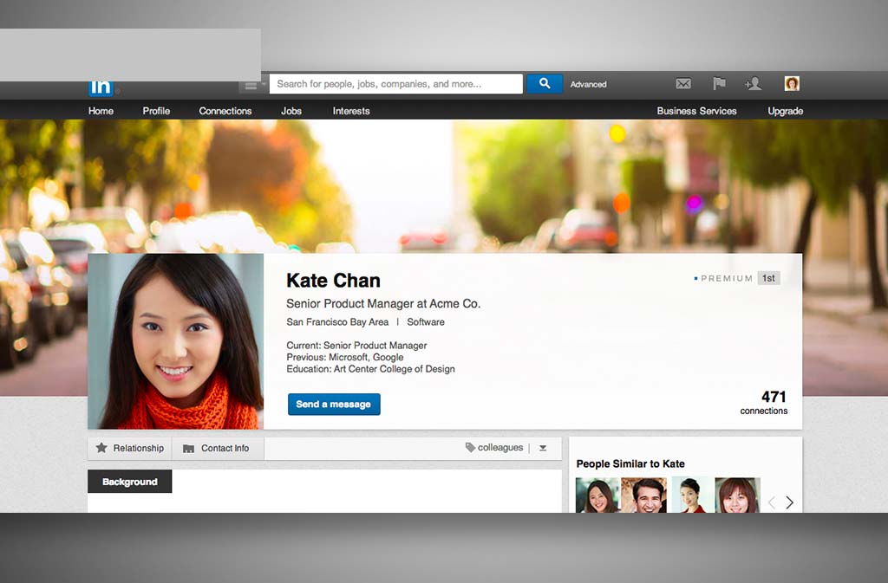
Task: Expand the dropdown arrow next to colleagues
Action: [543, 448]
